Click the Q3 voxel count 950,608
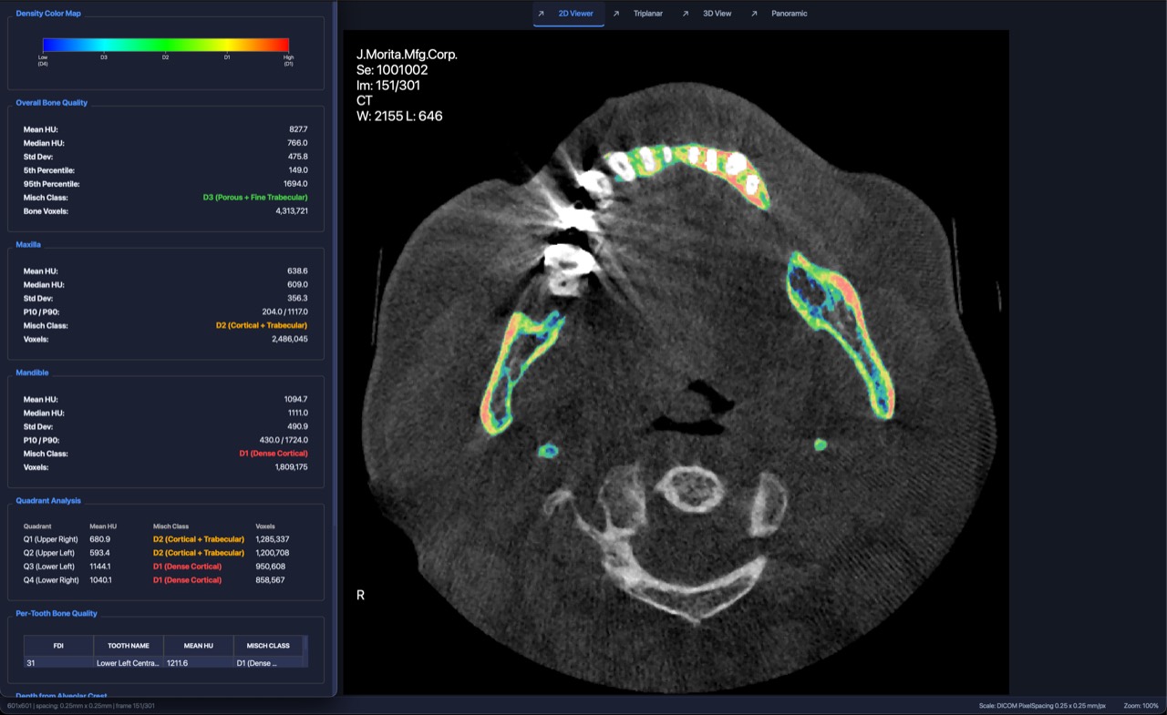The height and width of the screenshot is (715, 1167). (271, 567)
